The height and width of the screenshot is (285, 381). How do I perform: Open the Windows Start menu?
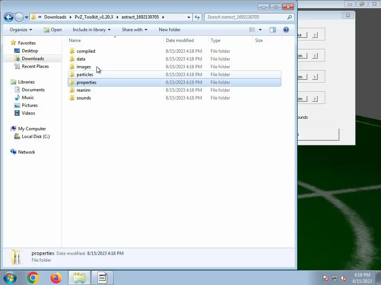click(x=10, y=278)
